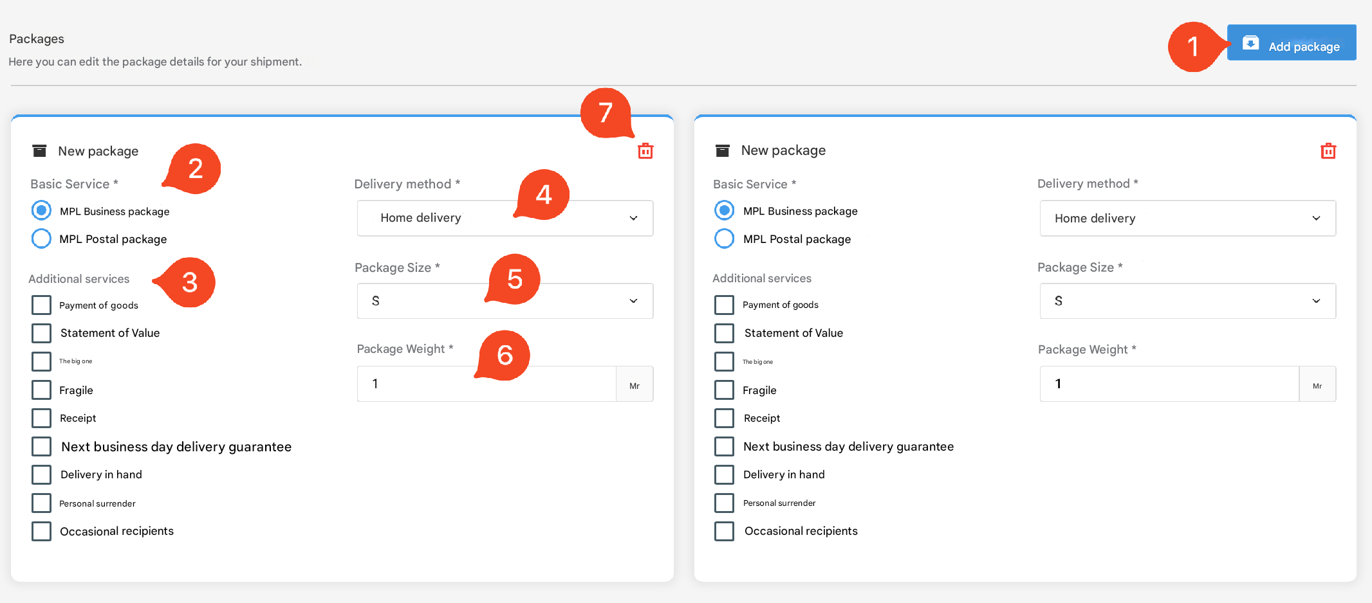Focus the second package's Package Weight field
This screenshot has height=603, width=1372.
tap(1169, 384)
